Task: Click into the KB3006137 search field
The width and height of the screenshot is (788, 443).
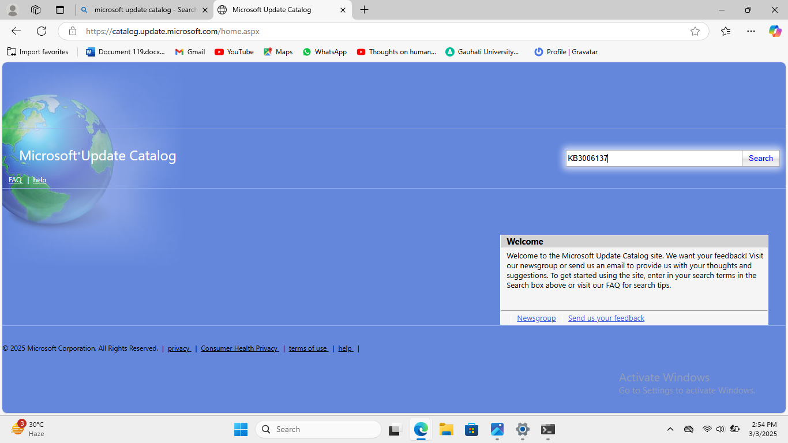Action: (653, 158)
